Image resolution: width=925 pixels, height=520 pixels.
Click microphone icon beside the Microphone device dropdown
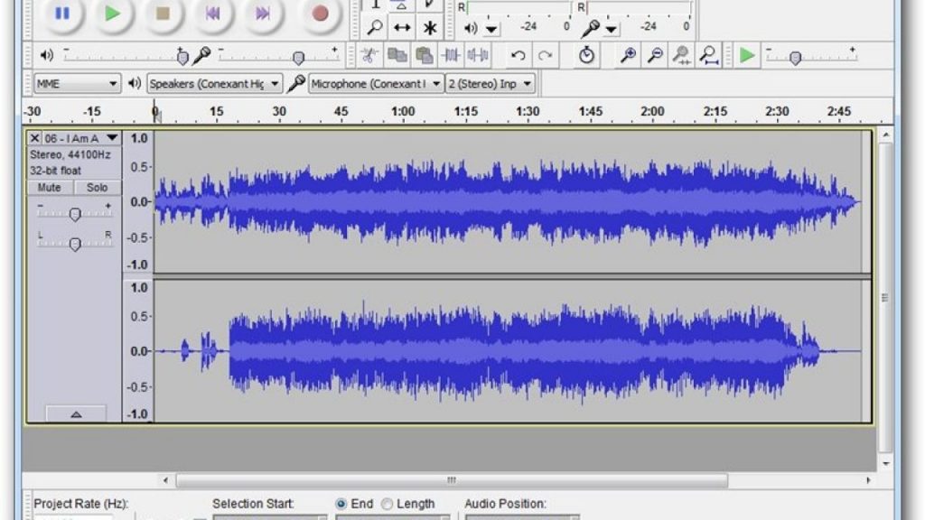(296, 84)
